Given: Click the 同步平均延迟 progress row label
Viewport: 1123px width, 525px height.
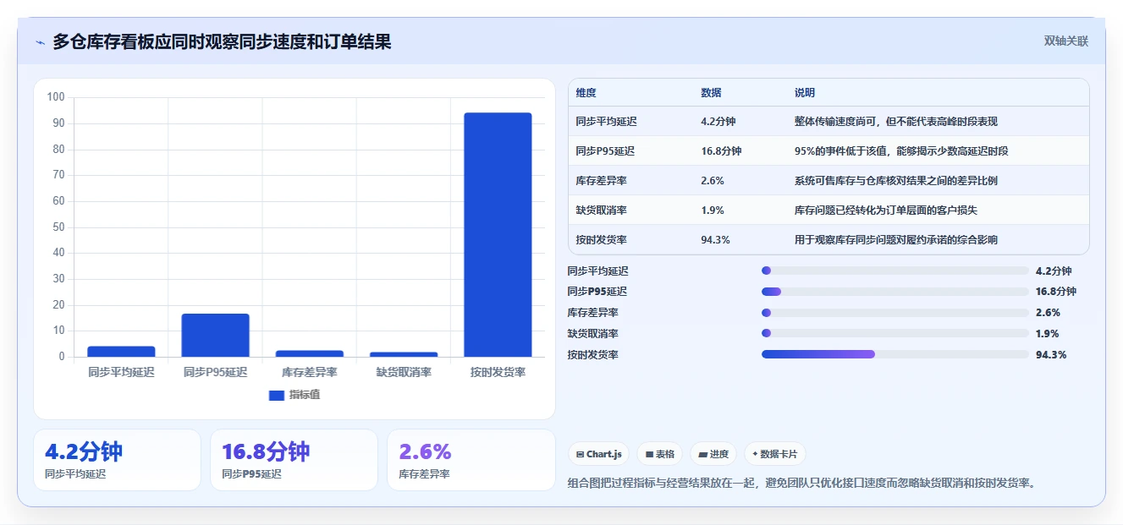Looking at the screenshot, I should click(597, 271).
